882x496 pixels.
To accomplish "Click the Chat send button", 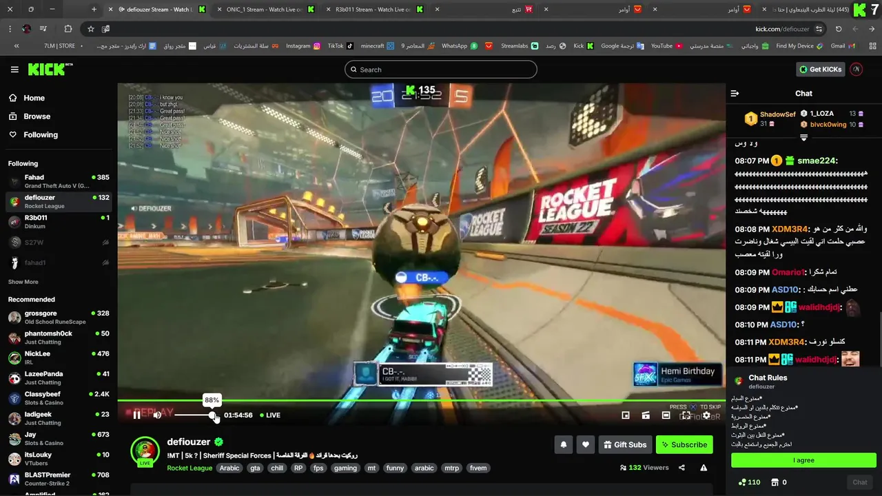I will click(860, 482).
